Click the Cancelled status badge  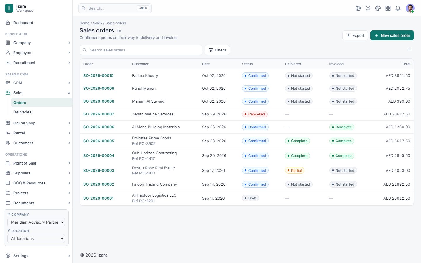255,114
